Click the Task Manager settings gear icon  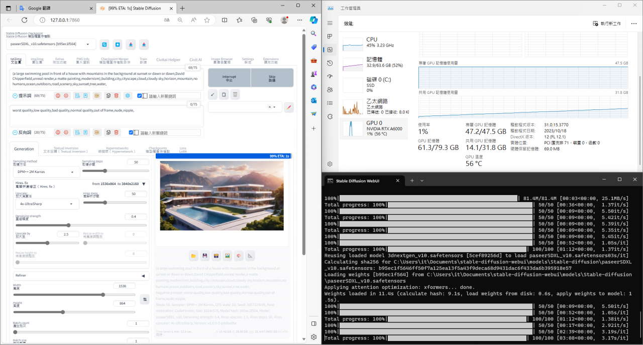coord(330,164)
